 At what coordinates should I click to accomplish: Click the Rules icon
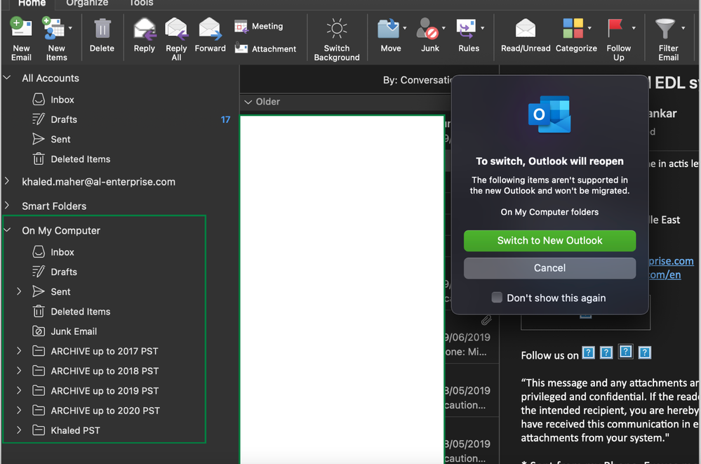pos(466,29)
